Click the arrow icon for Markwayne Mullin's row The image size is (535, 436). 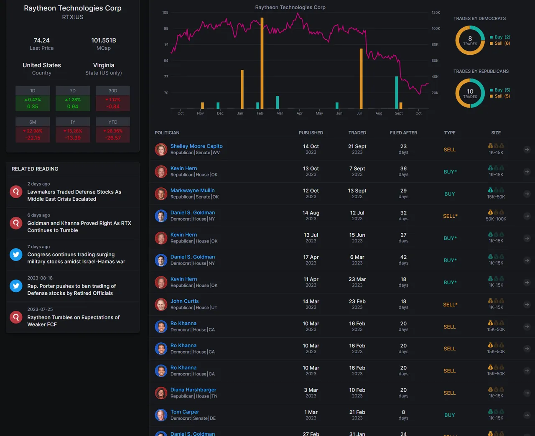coord(527,194)
